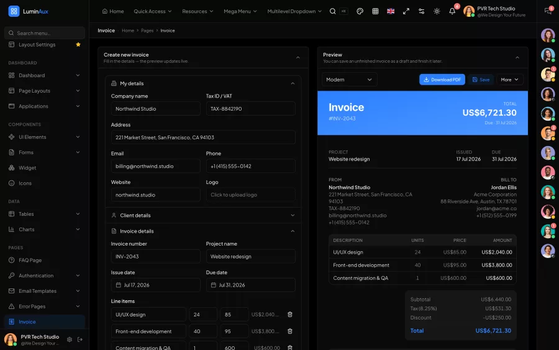The width and height of the screenshot is (559, 350).
Task: Select Invoice in the sidebar
Action: tap(44, 322)
